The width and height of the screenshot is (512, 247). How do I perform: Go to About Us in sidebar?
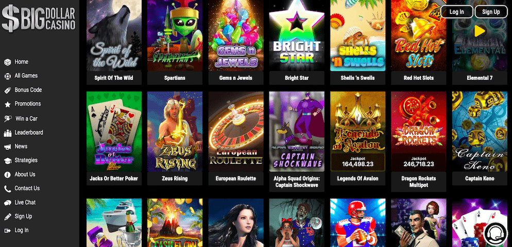25,174
